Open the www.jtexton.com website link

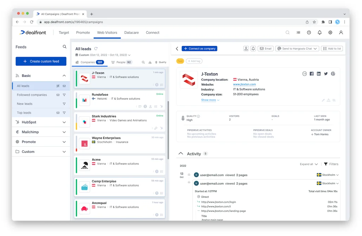(244, 84)
